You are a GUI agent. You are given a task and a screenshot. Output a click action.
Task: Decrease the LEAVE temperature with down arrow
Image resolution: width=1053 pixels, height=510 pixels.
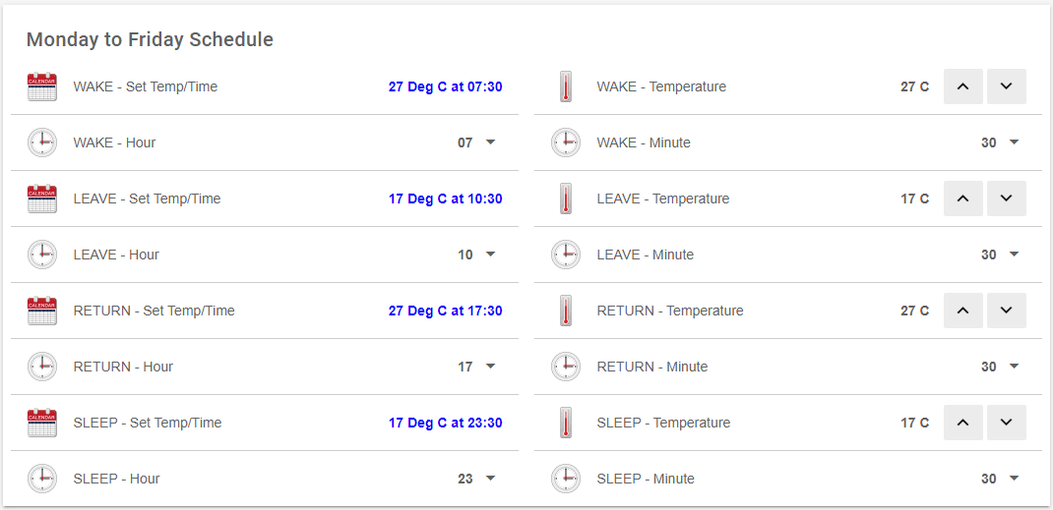click(x=1006, y=198)
